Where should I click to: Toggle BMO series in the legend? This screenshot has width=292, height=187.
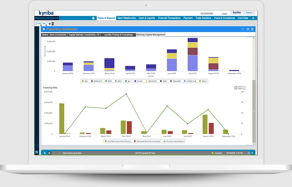coord(109,81)
